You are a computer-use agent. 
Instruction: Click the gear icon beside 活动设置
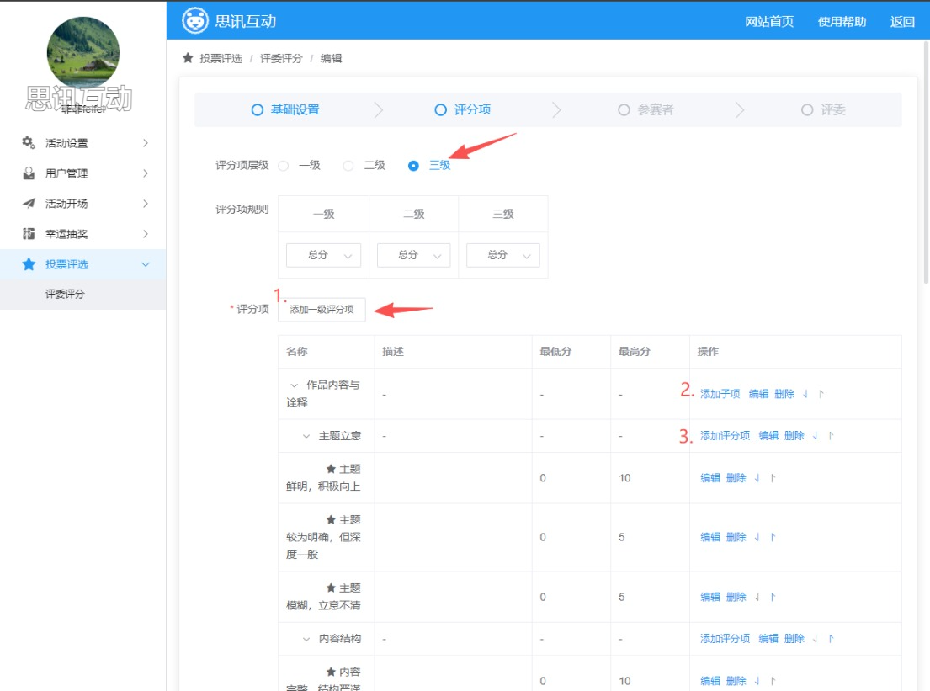(x=29, y=143)
